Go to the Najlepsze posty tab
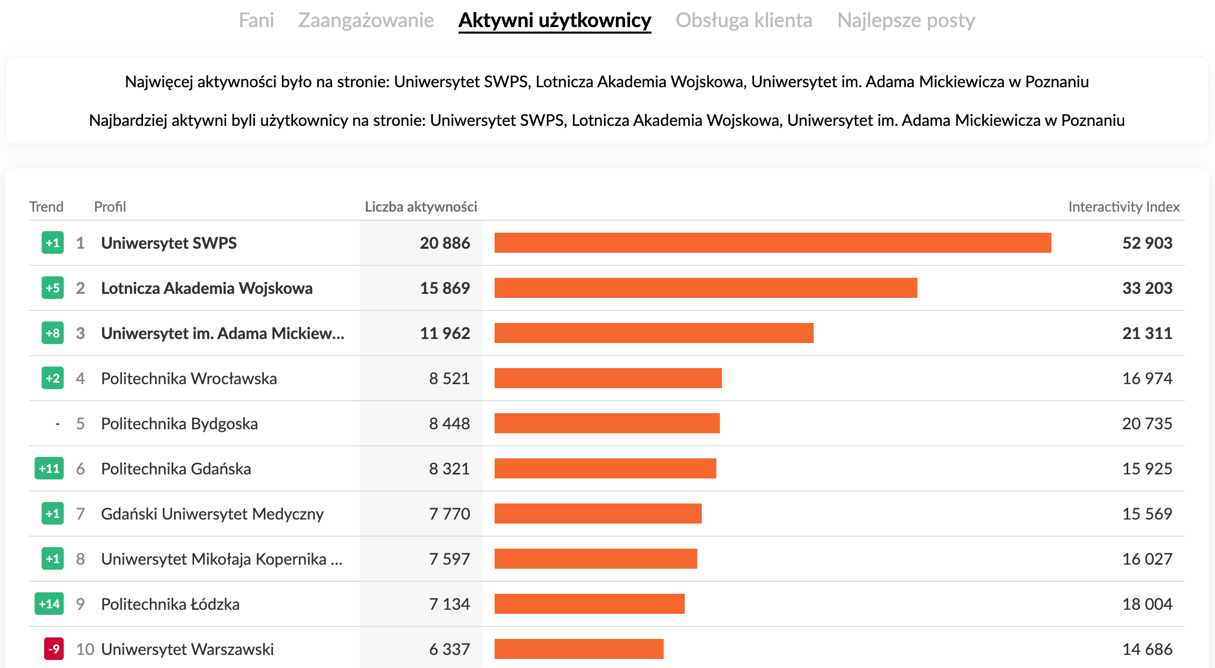 click(905, 21)
